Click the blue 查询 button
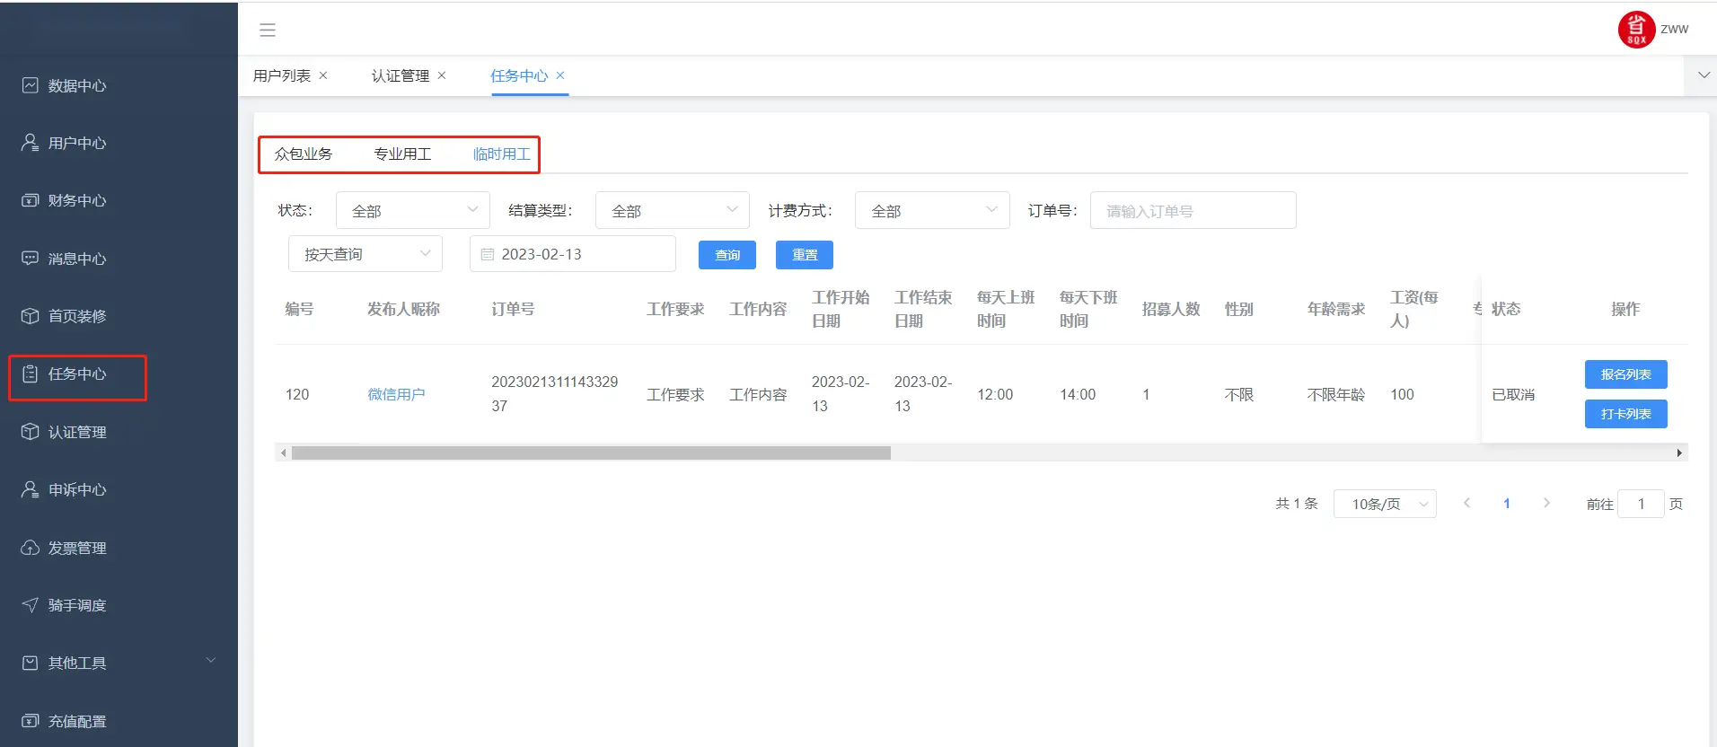The image size is (1717, 747). [726, 255]
